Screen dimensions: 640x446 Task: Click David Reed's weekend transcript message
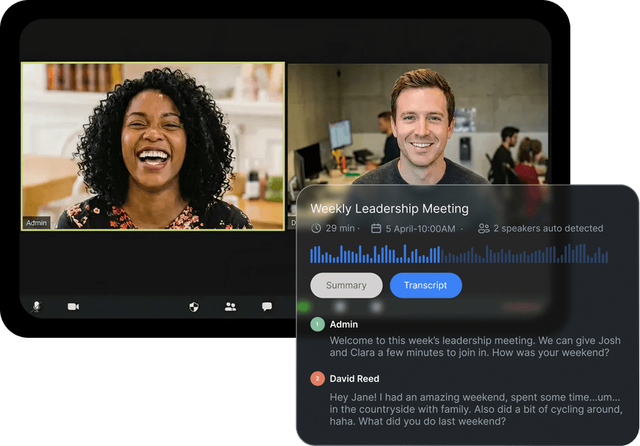pos(476,409)
